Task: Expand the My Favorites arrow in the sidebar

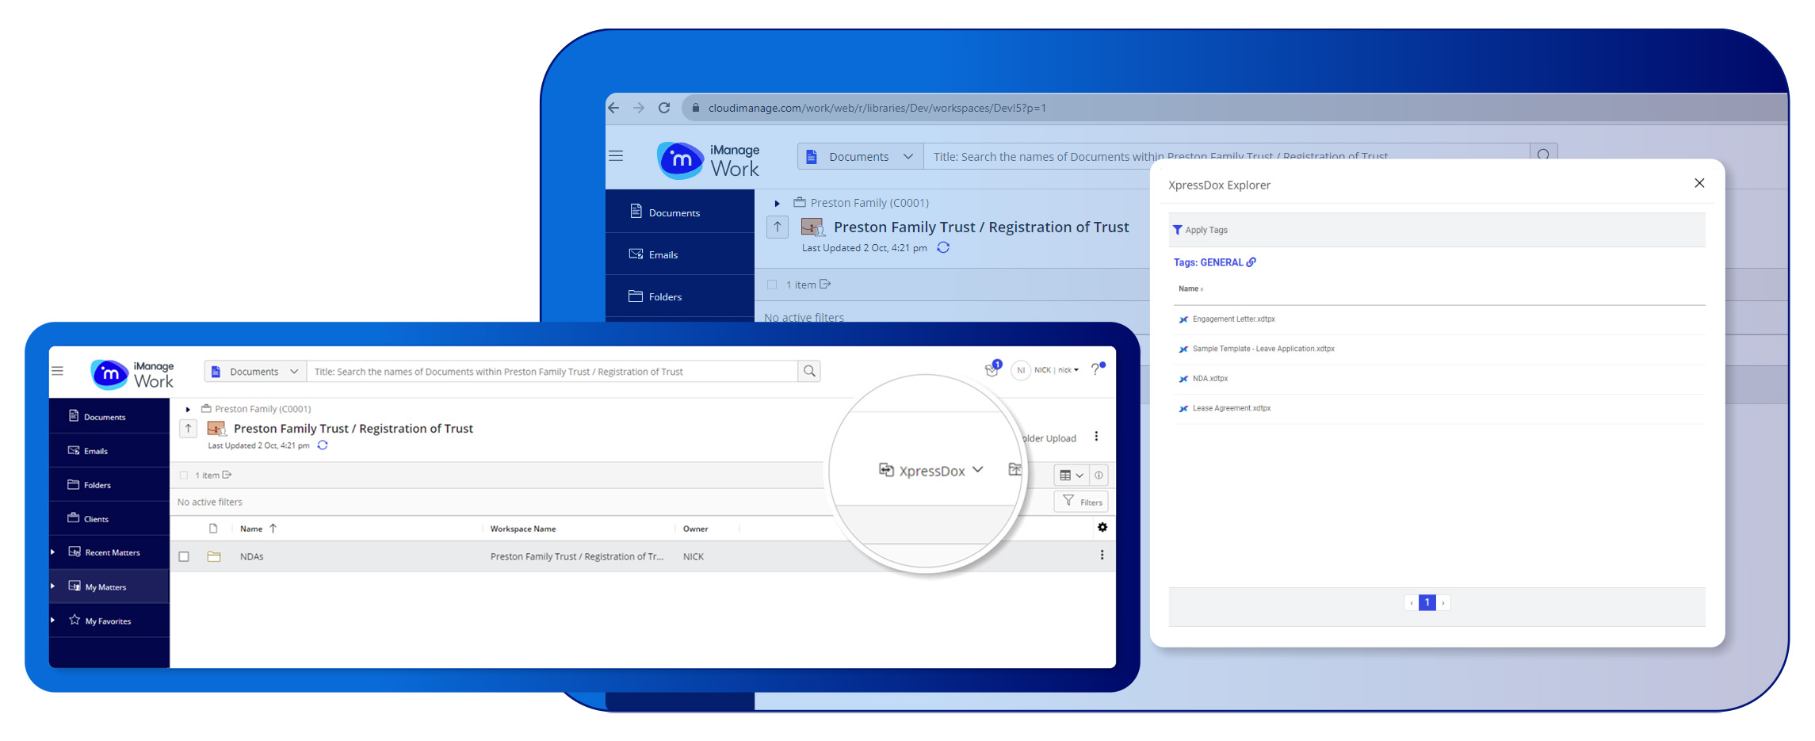Action: [x=53, y=620]
